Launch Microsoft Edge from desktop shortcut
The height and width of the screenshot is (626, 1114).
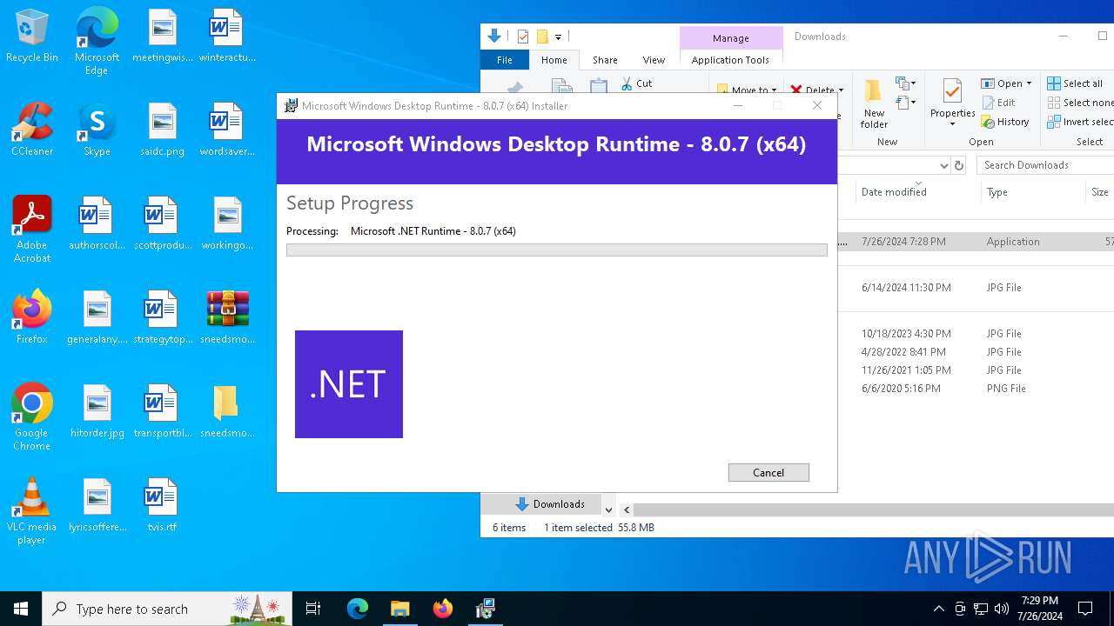[97, 42]
